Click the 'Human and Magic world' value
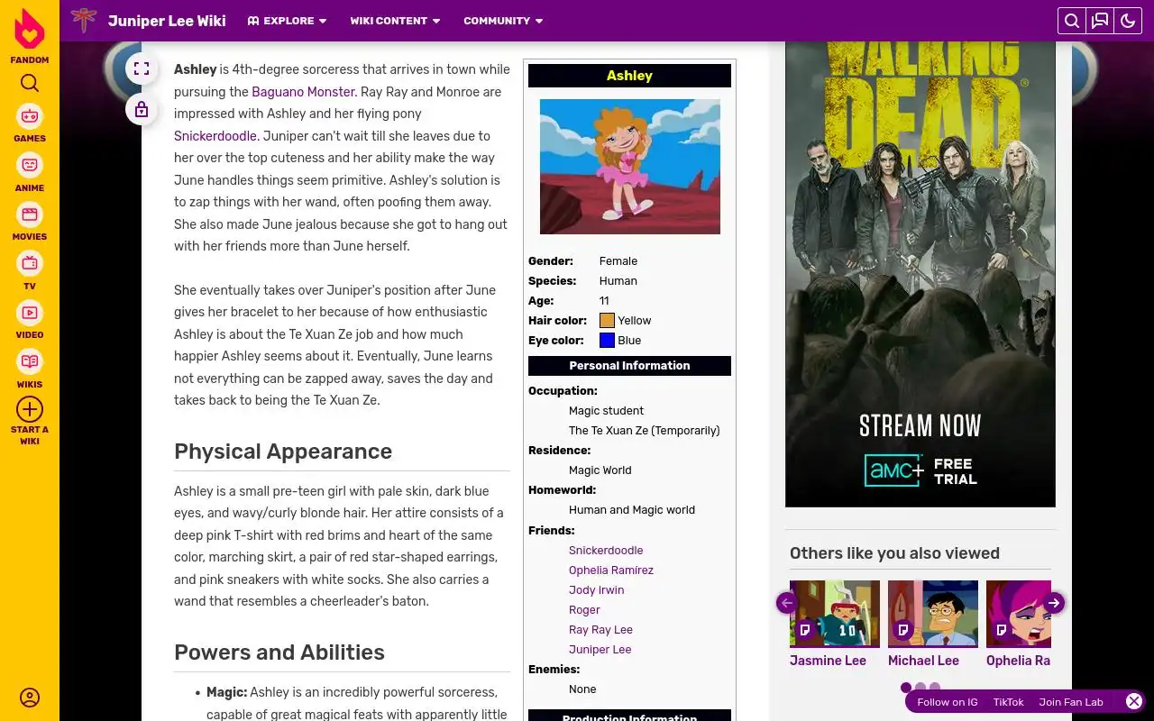This screenshot has width=1154, height=721. click(632, 510)
